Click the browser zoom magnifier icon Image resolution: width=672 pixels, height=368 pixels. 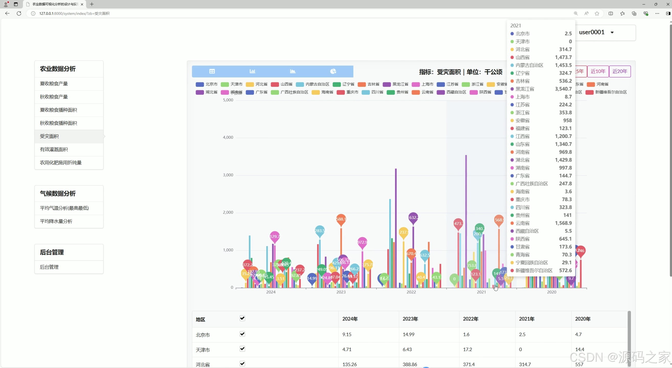click(576, 14)
